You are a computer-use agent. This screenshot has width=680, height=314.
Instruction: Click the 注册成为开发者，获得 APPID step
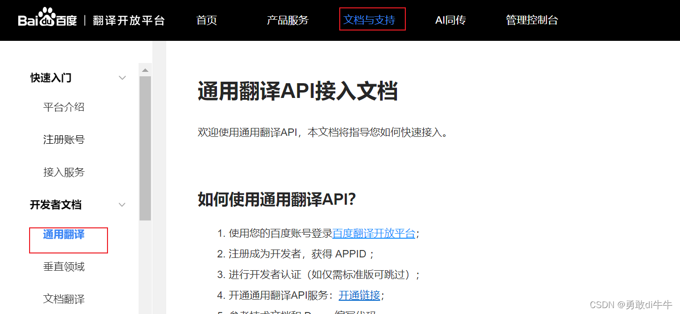pyautogui.click(x=301, y=254)
